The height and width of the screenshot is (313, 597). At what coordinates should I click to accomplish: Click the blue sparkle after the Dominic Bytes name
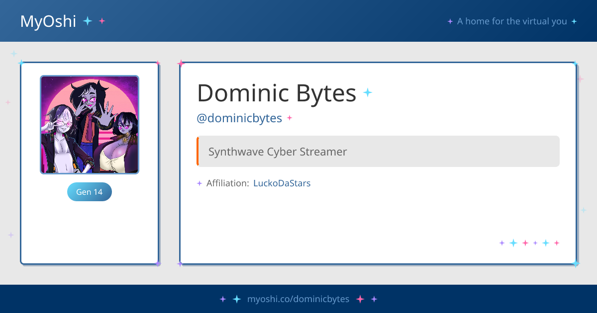[x=368, y=92]
